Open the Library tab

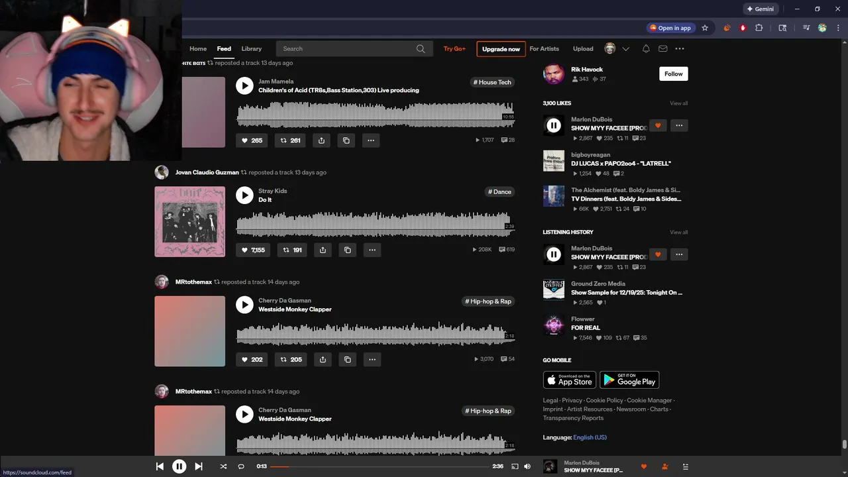pyautogui.click(x=251, y=48)
